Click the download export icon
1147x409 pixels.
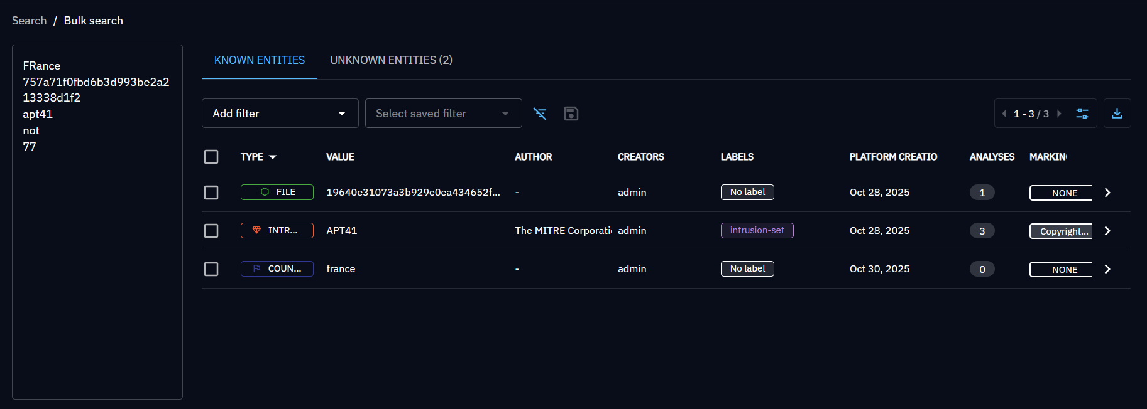tap(1117, 114)
